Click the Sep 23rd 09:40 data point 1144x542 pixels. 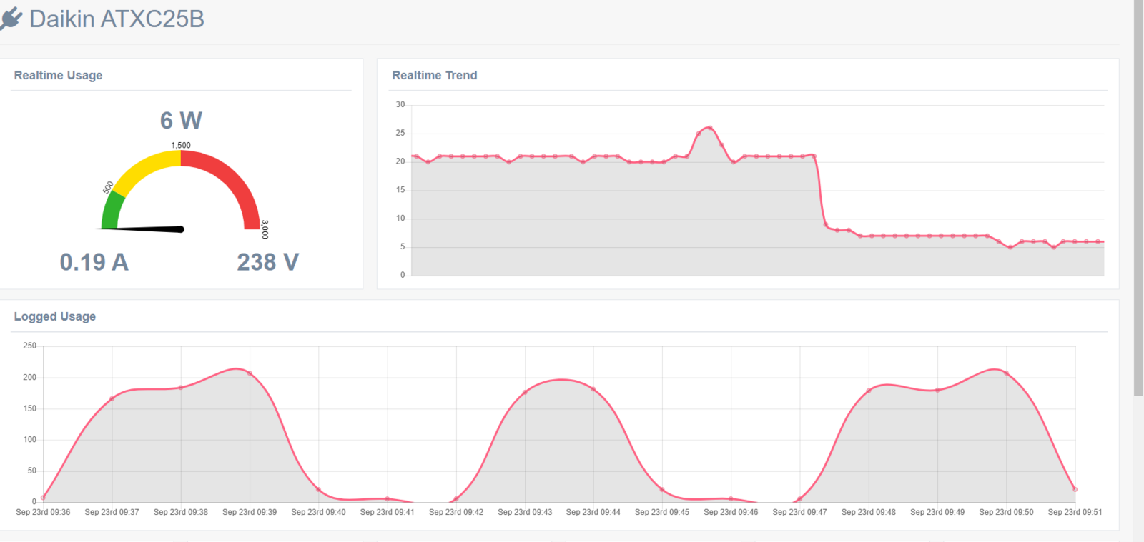click(318, 489)
